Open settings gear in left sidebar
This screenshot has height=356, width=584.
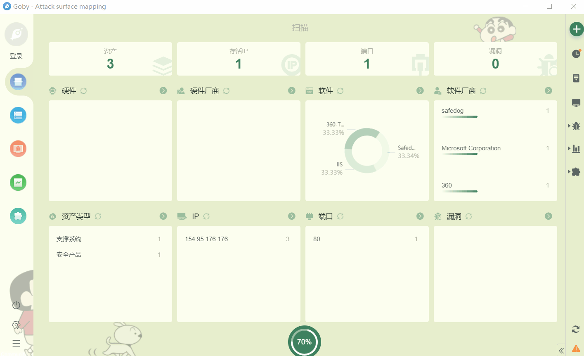(16, 325)
